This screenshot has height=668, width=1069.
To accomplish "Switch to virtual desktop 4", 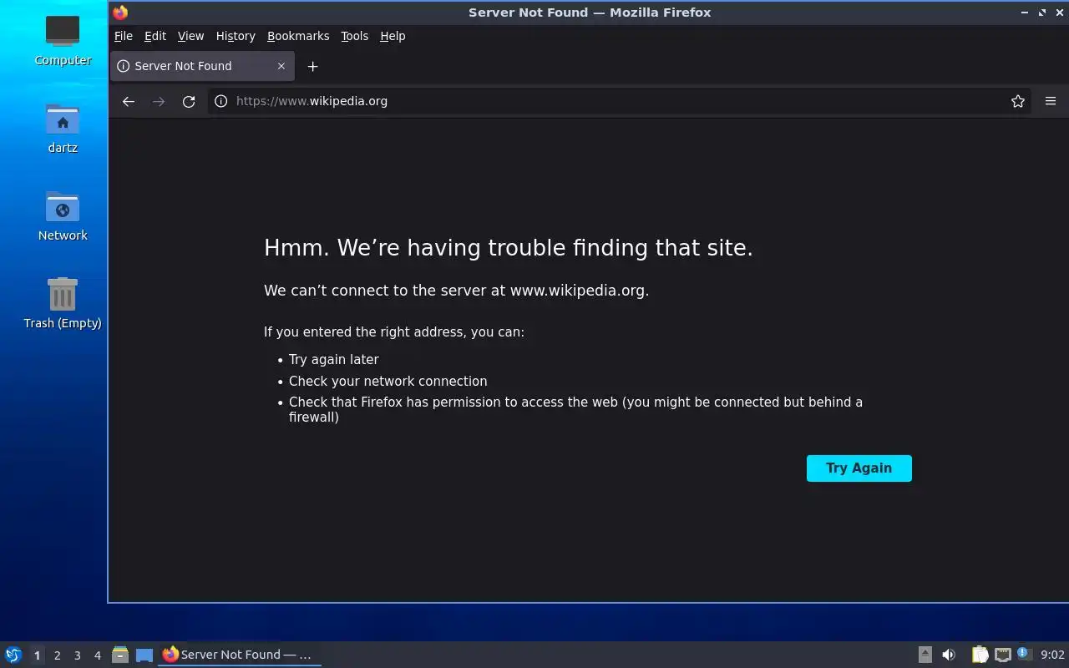I will 97,655.
